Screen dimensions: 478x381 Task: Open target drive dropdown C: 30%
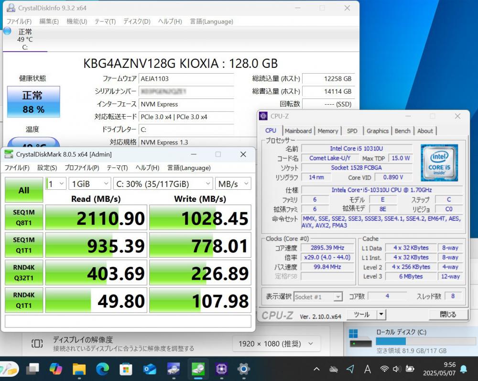click(x=163, y=184)
